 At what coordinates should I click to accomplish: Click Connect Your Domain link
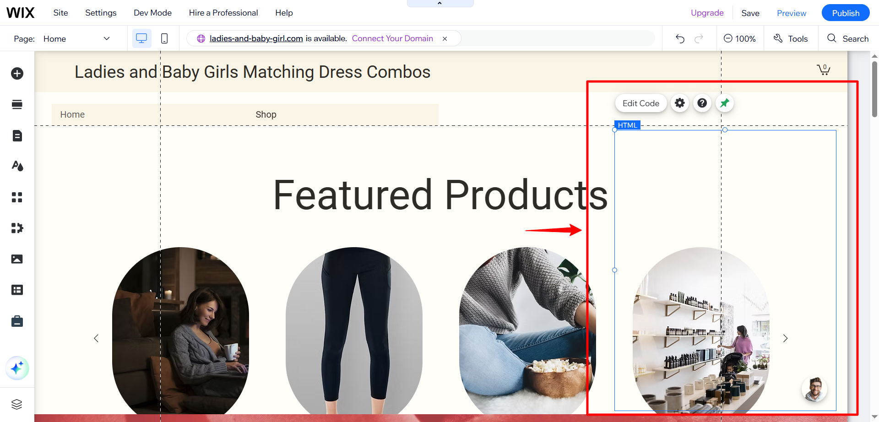pos(392,38)
